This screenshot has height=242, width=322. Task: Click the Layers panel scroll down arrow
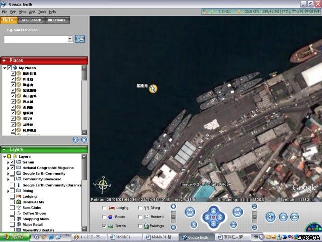(84, 229)
